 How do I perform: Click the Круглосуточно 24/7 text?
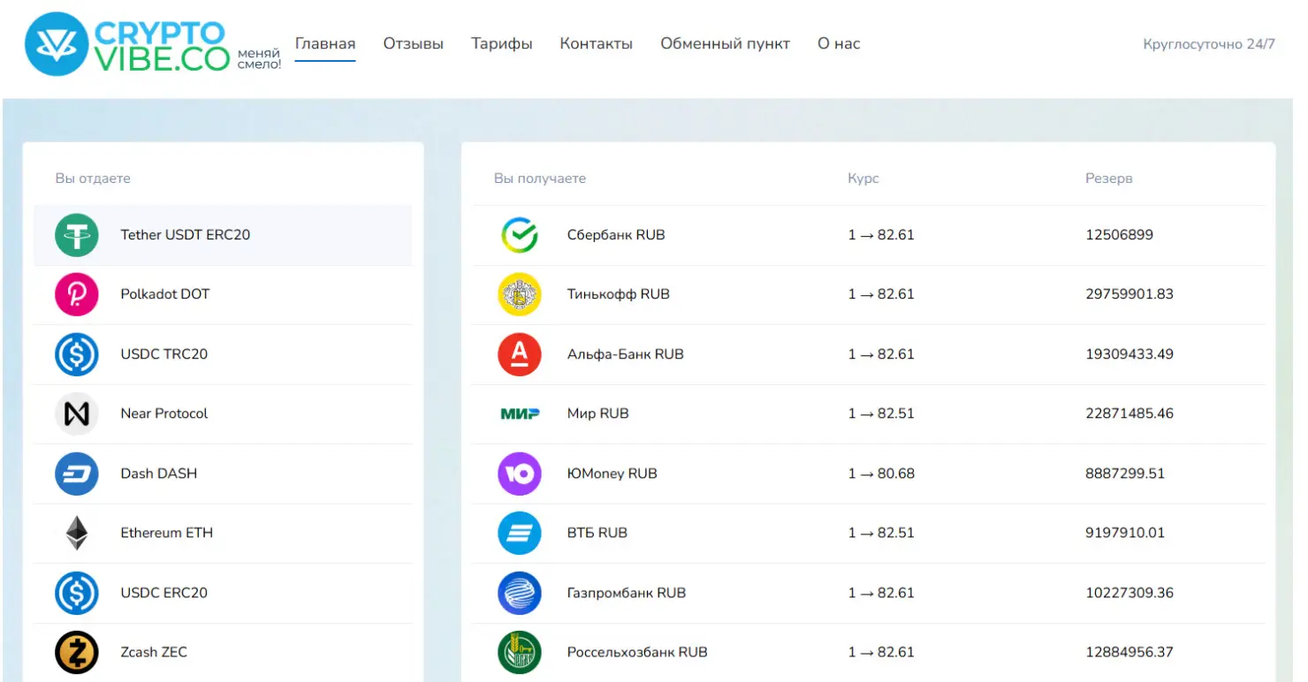1209,44
